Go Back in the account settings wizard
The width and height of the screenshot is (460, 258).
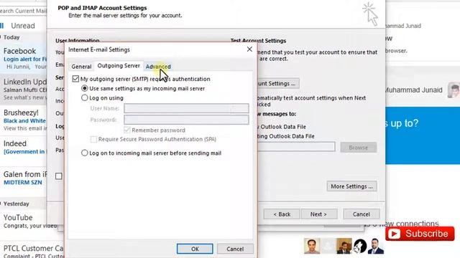[282, 214]
